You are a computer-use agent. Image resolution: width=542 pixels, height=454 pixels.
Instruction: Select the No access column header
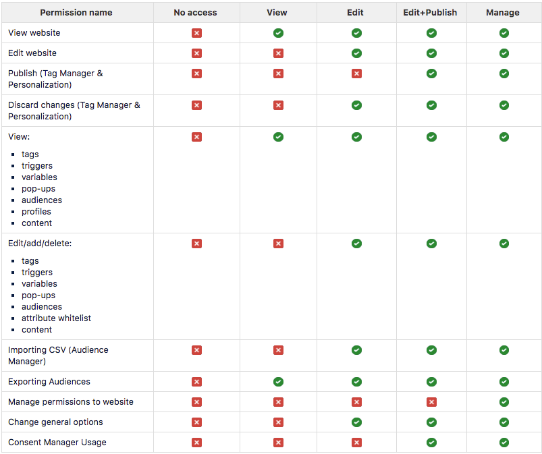pyautogui.click(x=196, y=12)
